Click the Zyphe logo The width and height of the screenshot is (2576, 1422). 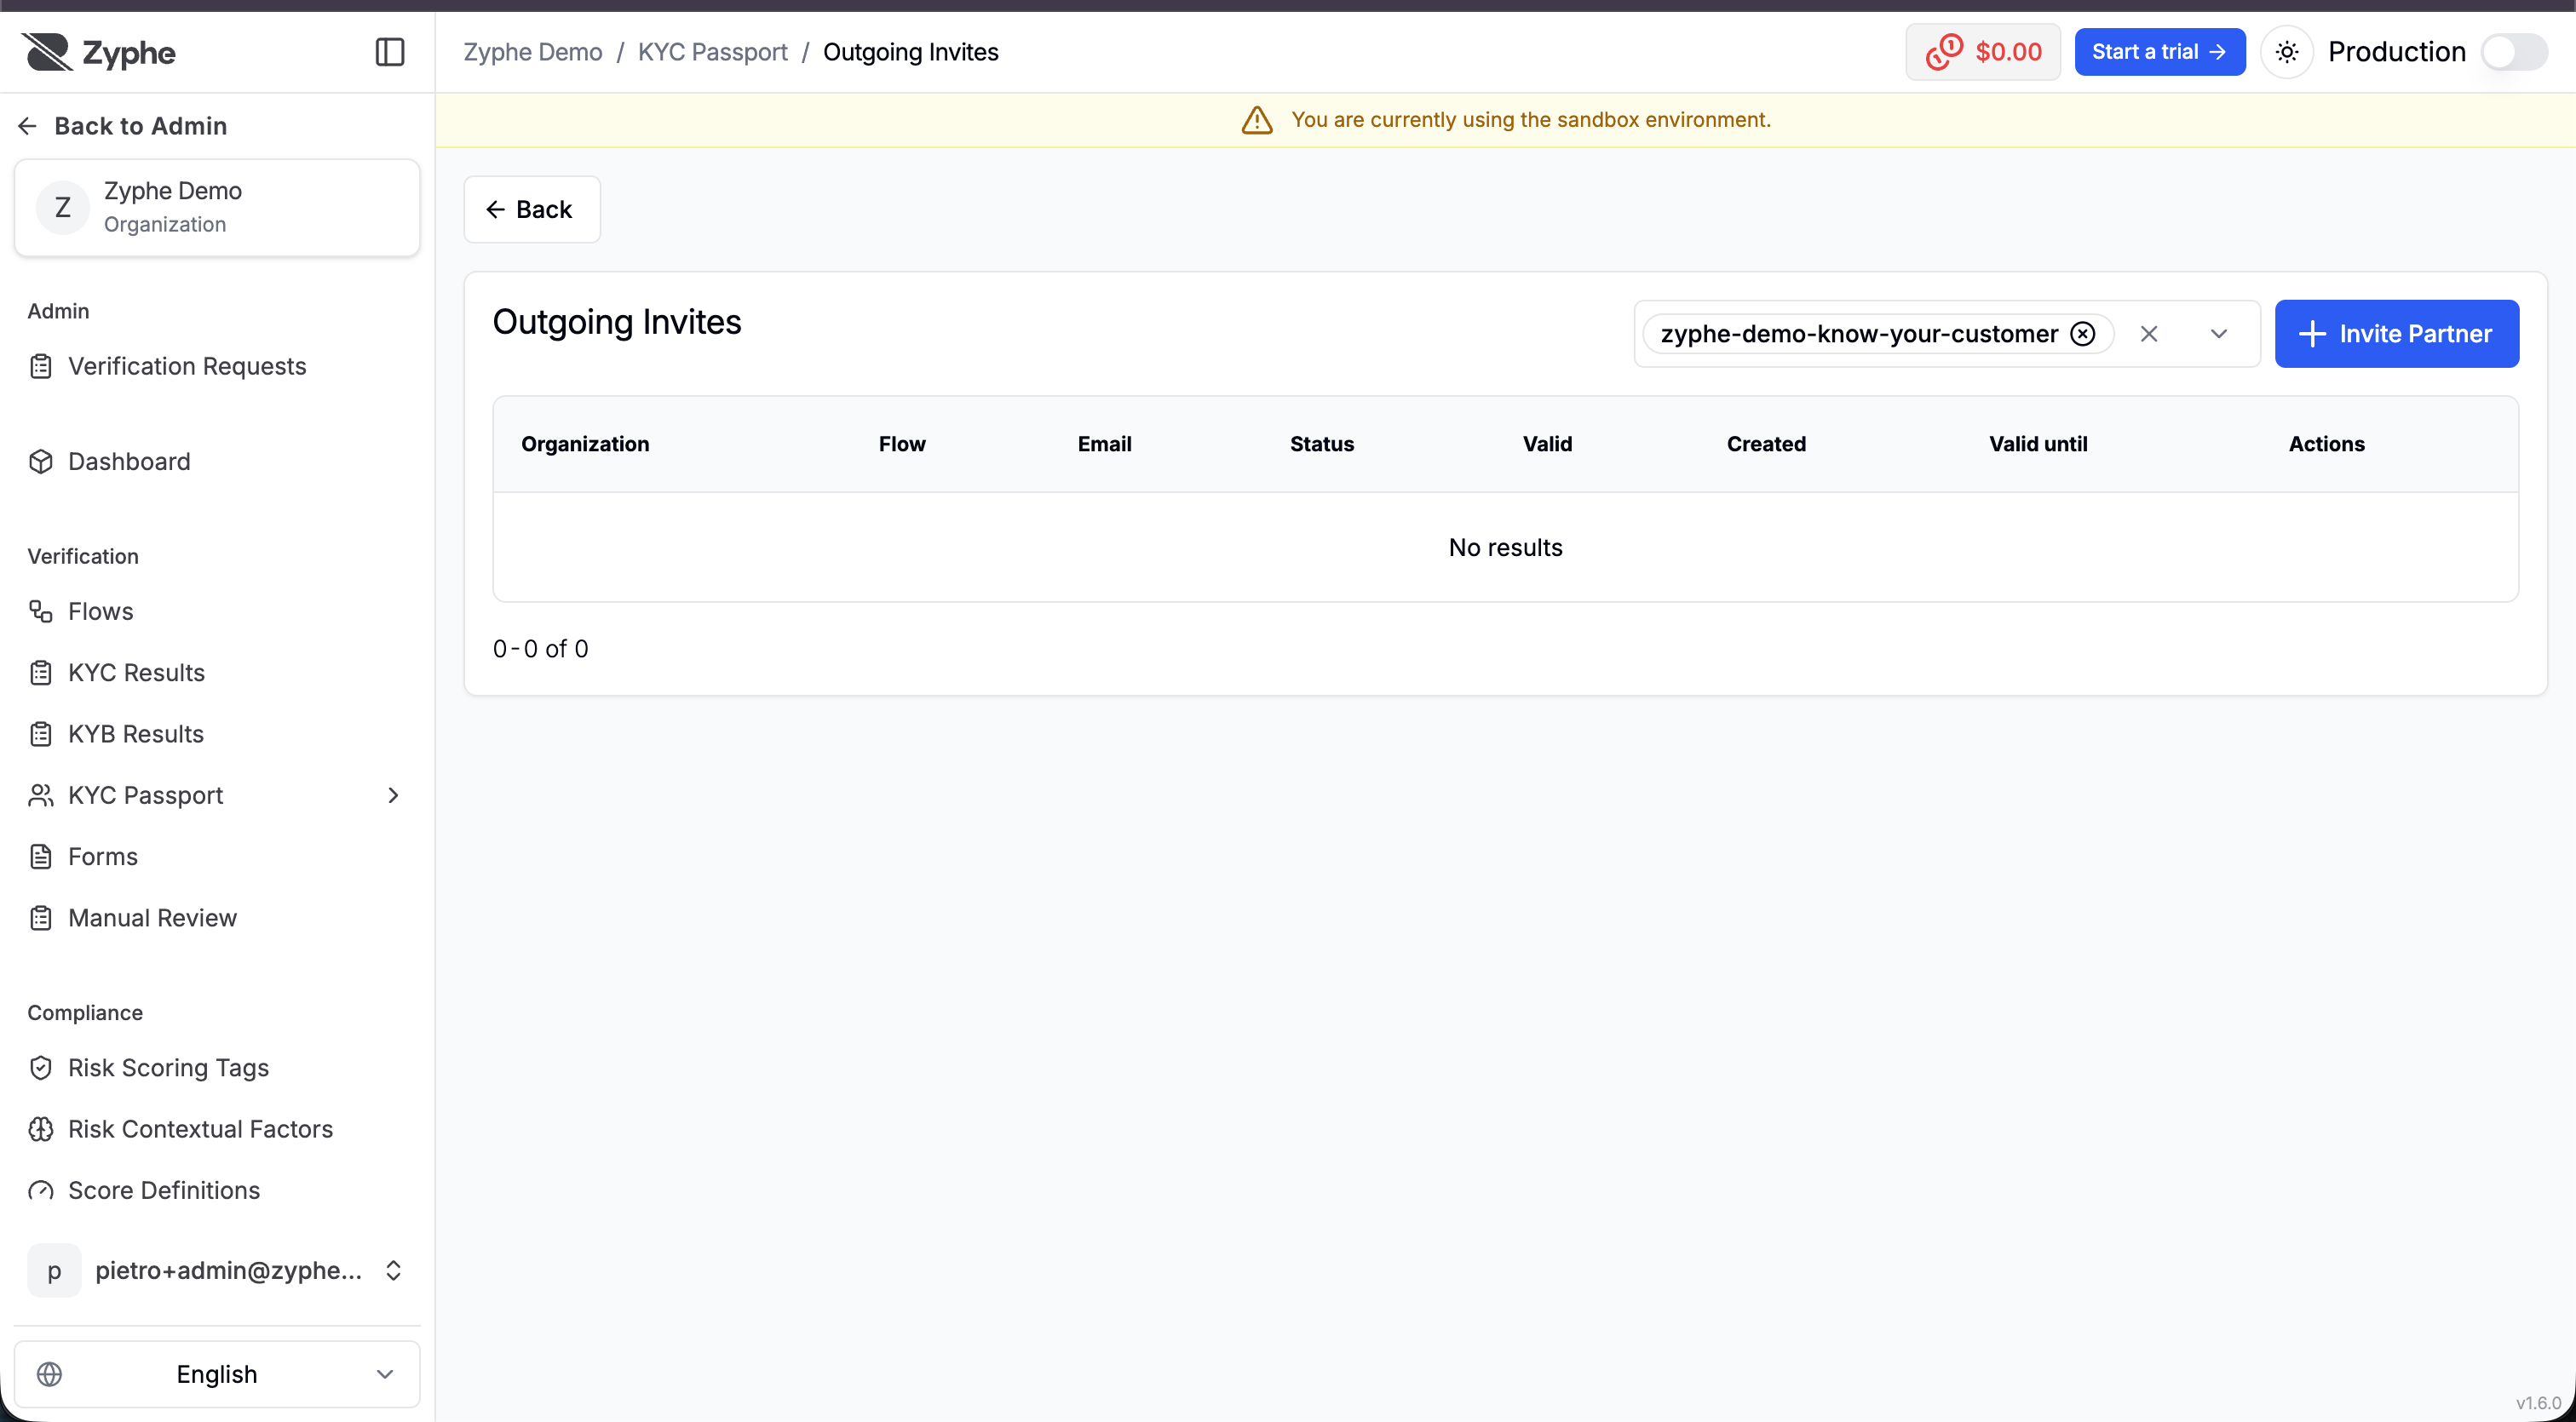click(x=99, y=52)
